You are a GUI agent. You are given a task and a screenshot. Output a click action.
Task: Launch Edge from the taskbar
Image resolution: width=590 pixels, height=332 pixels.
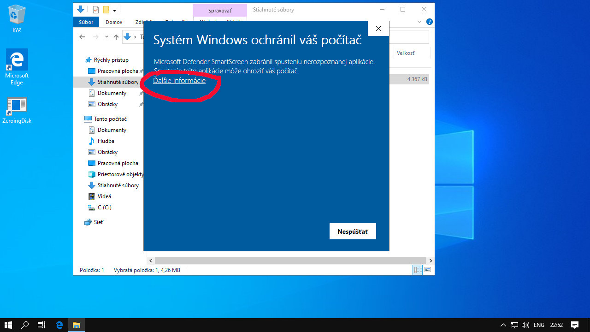[59, 325]
